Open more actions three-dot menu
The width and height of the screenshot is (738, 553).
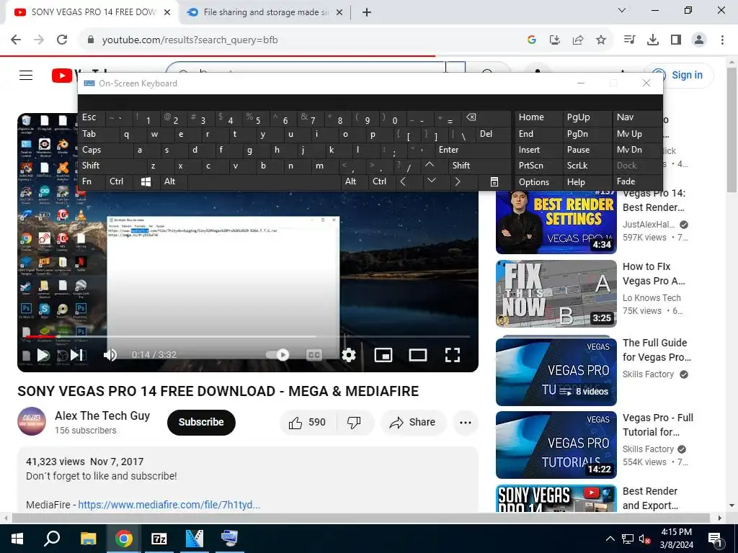coord(466,422)
